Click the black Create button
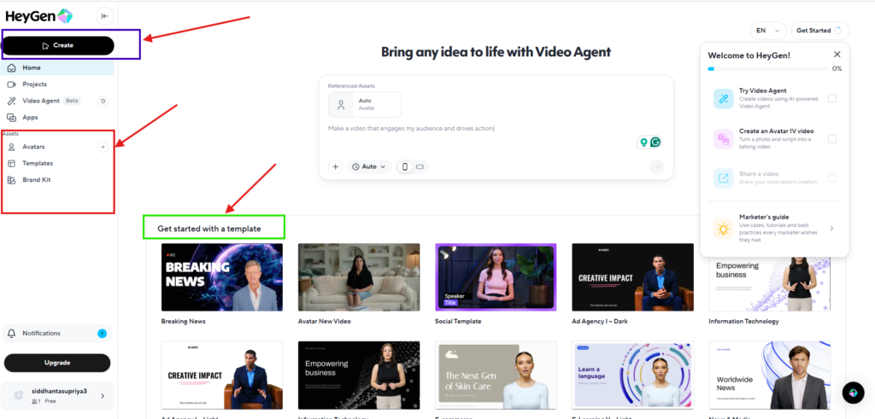Screen dimensions: 875x419 tap(58, 45)
